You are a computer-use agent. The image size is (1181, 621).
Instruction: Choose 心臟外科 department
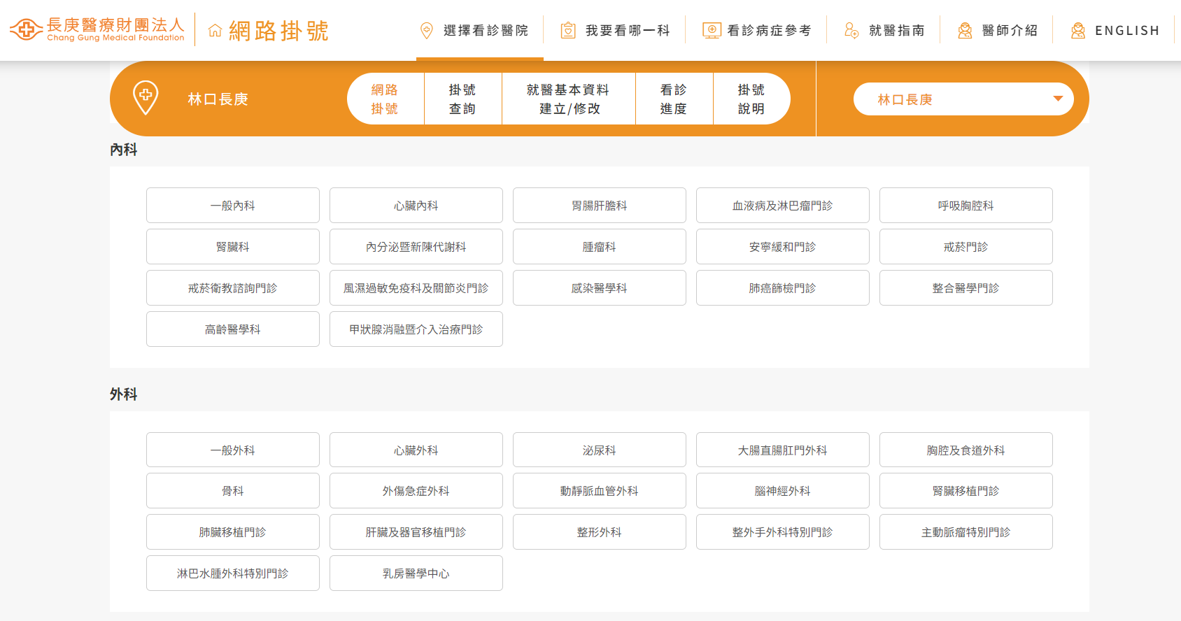pyautogui.click(x=416, y=450)
